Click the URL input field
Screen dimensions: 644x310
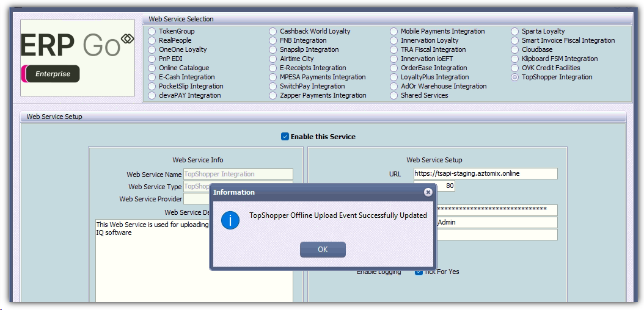pos(485,174)
